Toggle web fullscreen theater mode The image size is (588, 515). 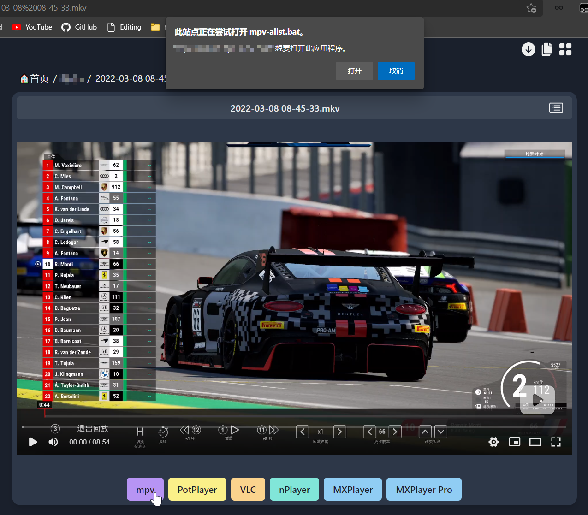coord(535,442)
